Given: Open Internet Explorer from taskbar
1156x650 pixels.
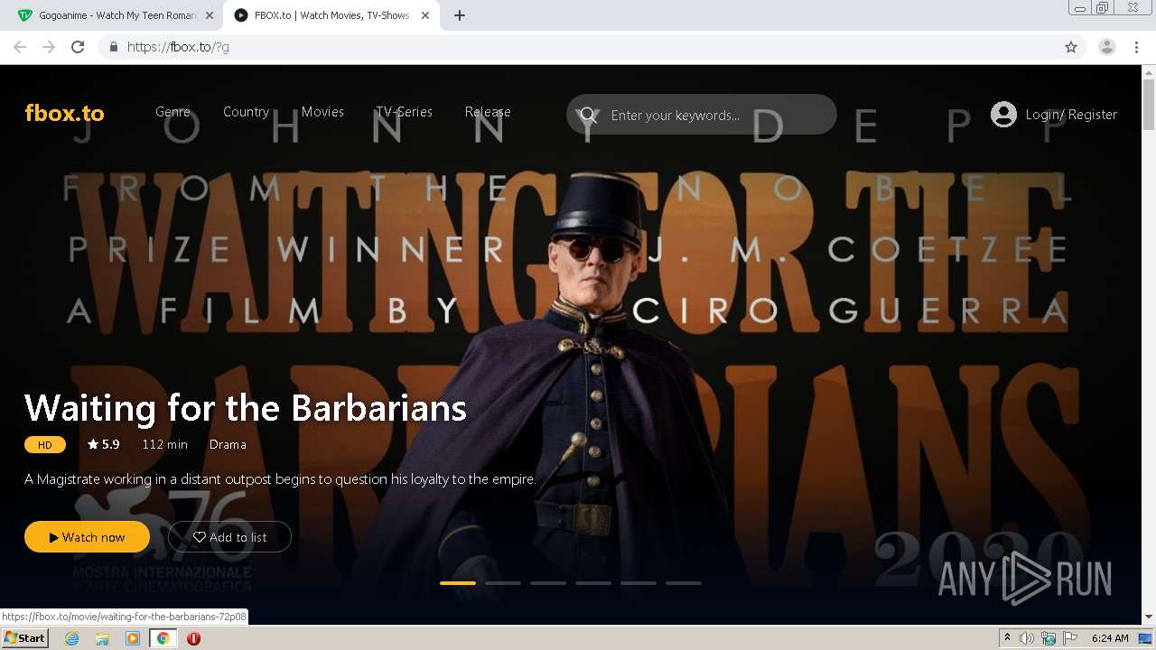Looking at the screenshot, I should (71, 638).
